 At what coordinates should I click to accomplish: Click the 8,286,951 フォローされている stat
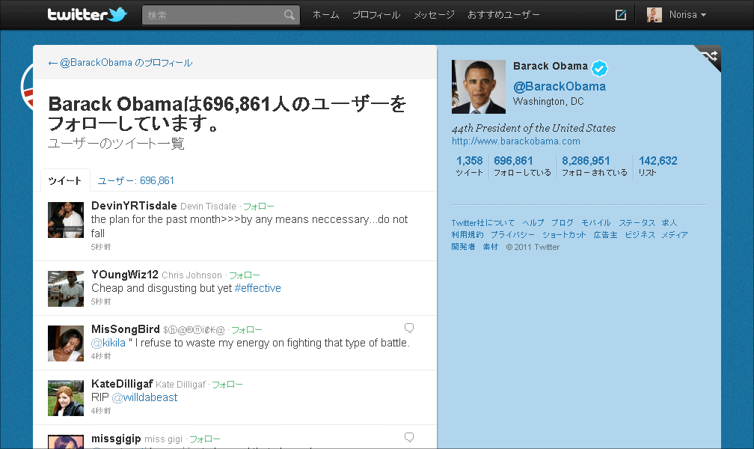(x=595, y=166)
